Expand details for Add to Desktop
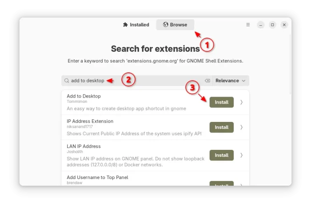Viewport: 311px width, 207px height. (x=241, y=102)
